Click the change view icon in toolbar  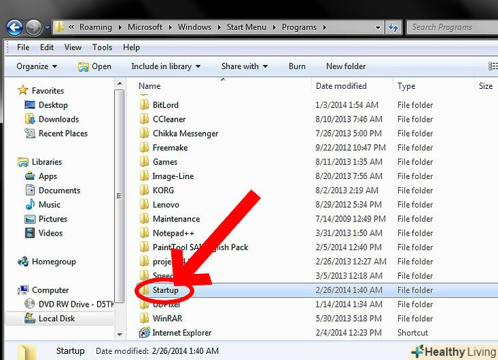point(493,66)
